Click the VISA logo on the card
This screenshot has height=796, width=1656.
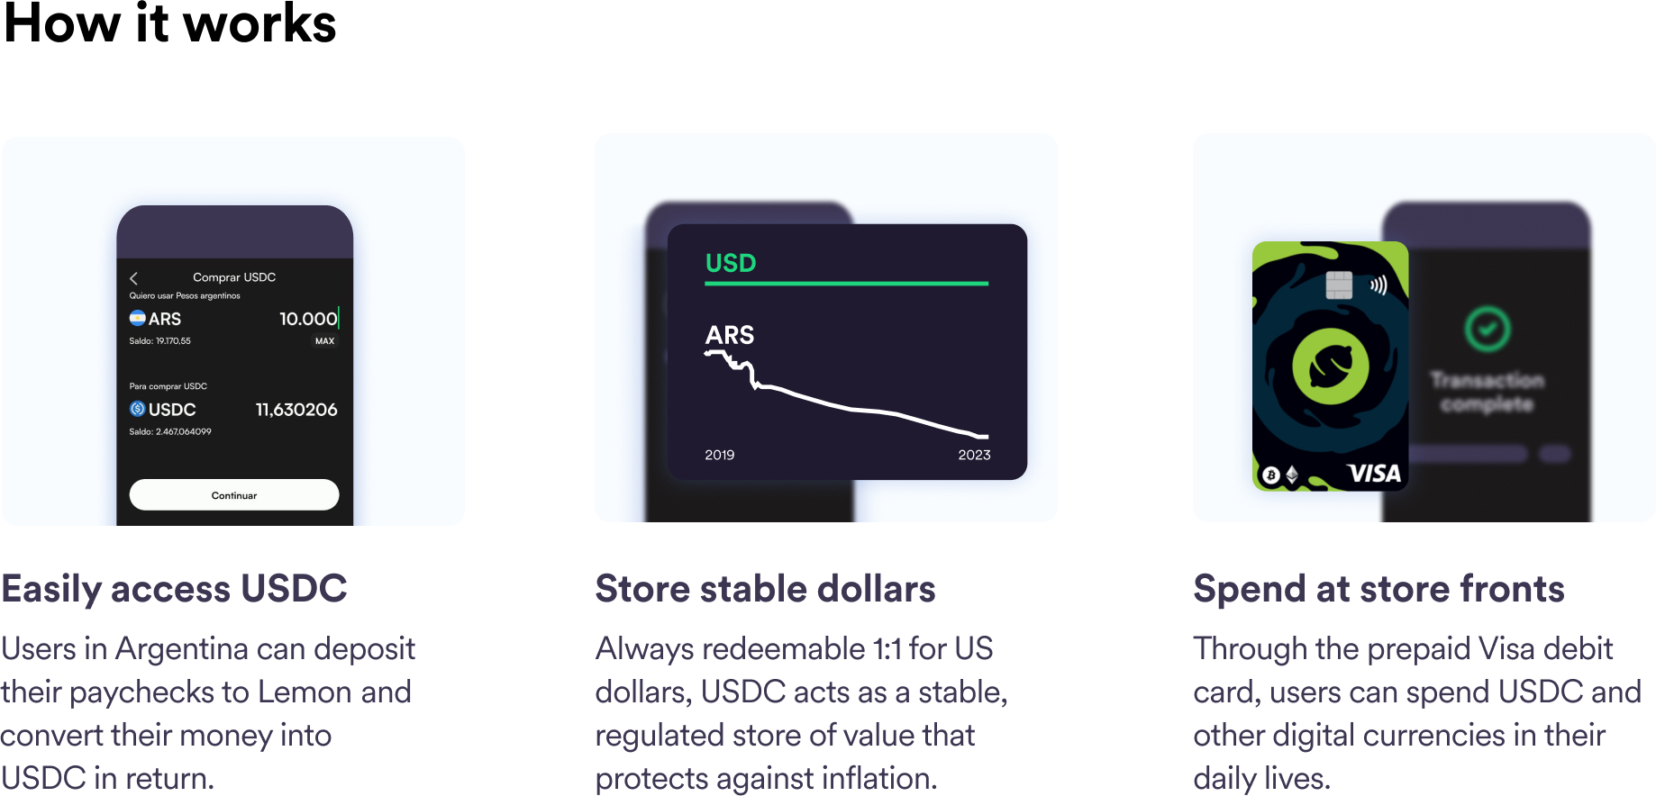click(x=1373, y=474)
